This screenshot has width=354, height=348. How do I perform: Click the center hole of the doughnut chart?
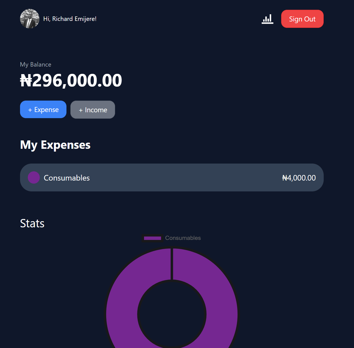pos(172,314)
